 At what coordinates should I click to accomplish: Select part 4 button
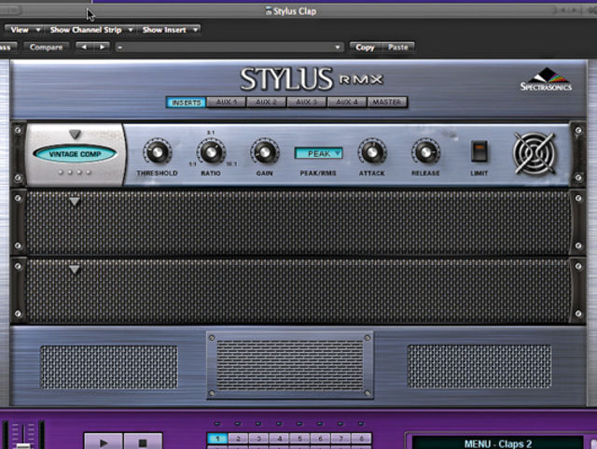click(280, 439)
